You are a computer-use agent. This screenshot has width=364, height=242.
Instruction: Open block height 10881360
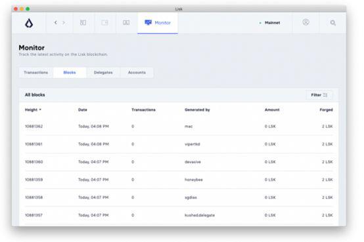point(34,162)
